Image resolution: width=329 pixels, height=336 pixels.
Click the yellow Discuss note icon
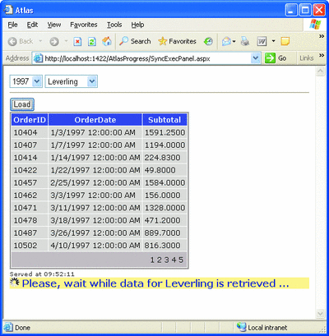click(285, 42)
